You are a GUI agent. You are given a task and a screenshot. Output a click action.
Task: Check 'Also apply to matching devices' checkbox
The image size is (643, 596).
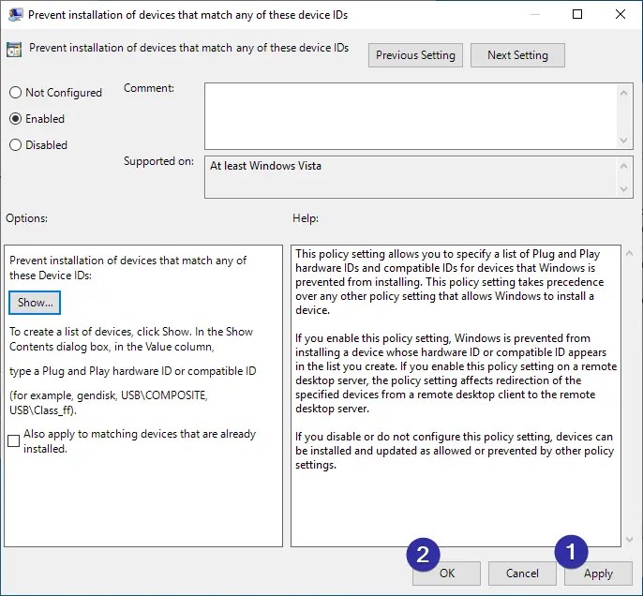[x=13, y=441]
